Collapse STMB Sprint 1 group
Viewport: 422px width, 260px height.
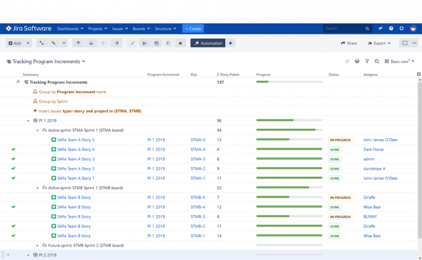point(37,188)
